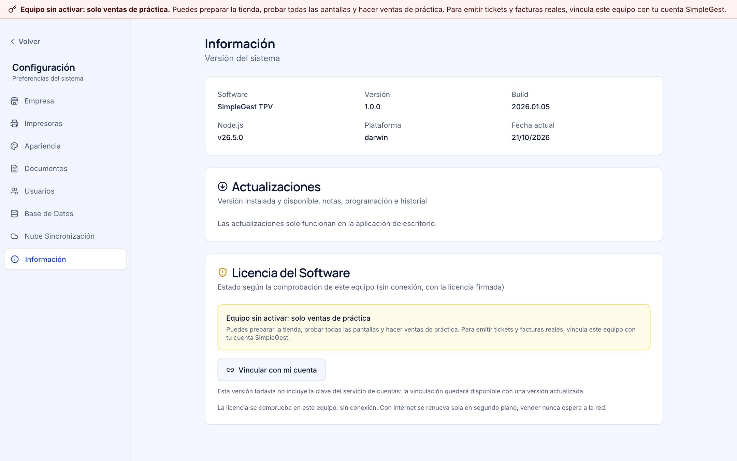Click the shield warning icon beside Licencia
The width and height of the screenshot is (737, 461).
pos(222,273)
